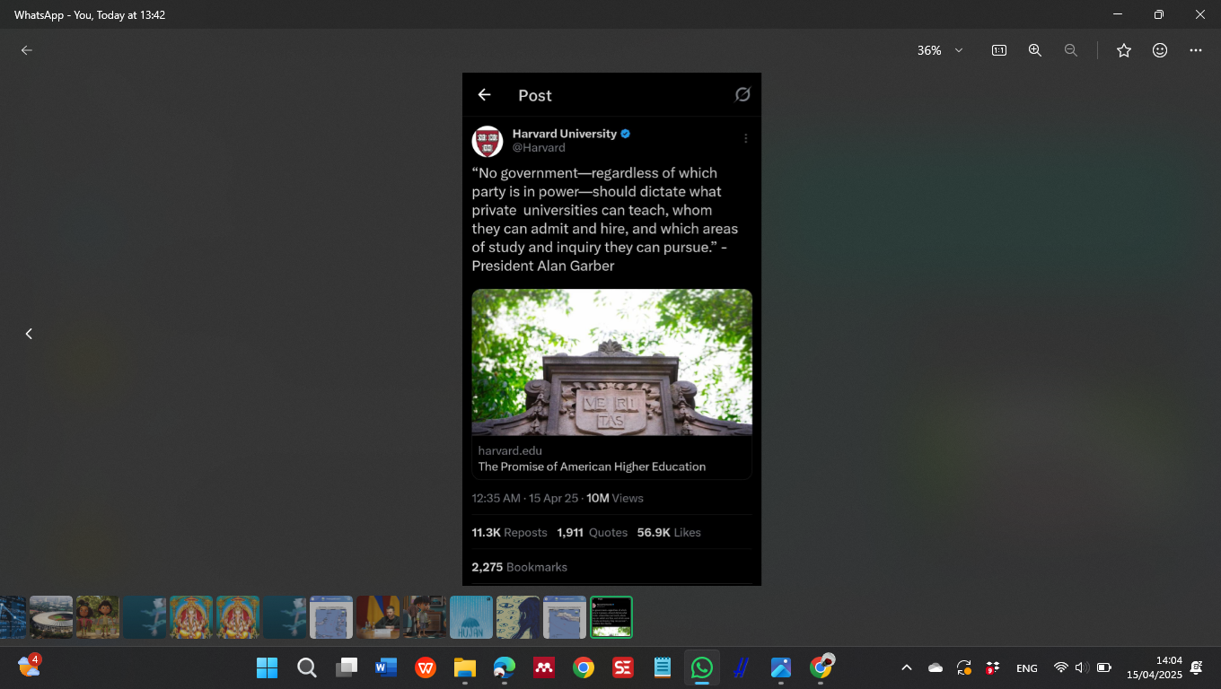Open Notepad from the taskbar
The height and width of the screenshot is (689, 1221).
tap(663, 667)
